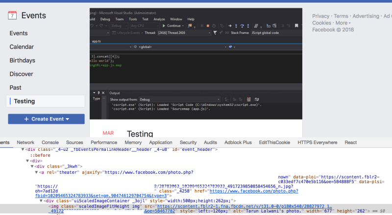This screenshot has width=392, height=215.
Task: Click the ::before pseudo-element row
Action: (40, 155)
